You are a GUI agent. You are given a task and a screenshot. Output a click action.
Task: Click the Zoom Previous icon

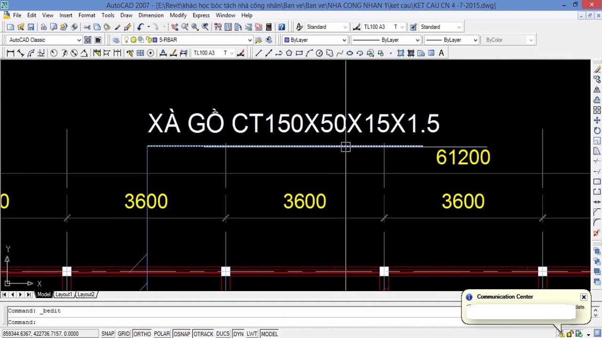(205, 27)
